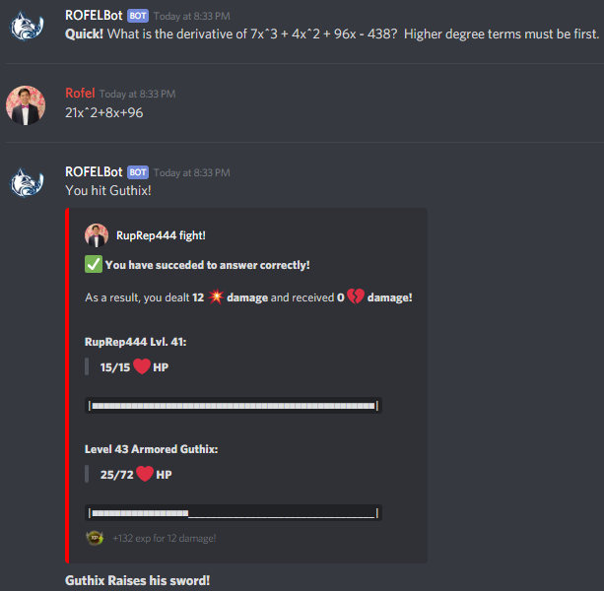Click RupRep444's full HP progress bar
This screenshot has height=591, width=604.
pos(234,406)
